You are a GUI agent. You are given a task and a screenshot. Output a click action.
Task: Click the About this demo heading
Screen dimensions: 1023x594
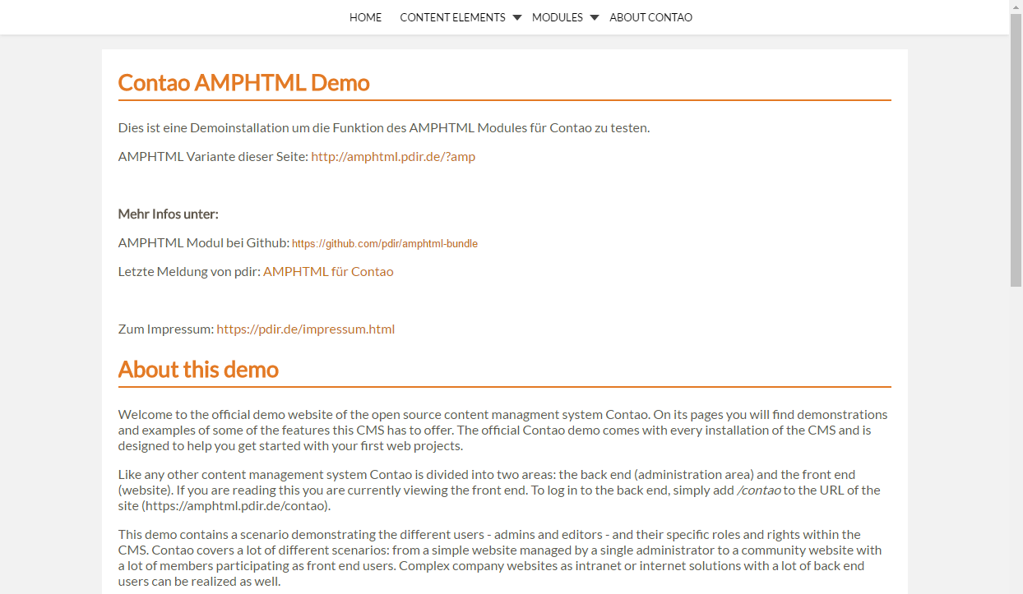click(198, 370)
